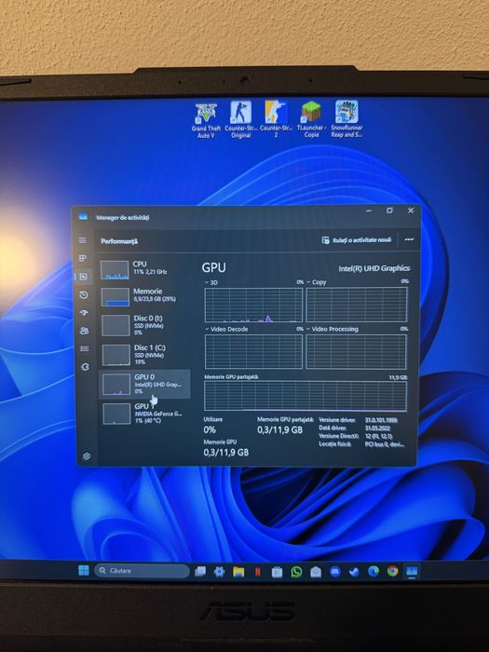
Task: Open the Services icon in sidebar
Action: [x=85, y=367]
